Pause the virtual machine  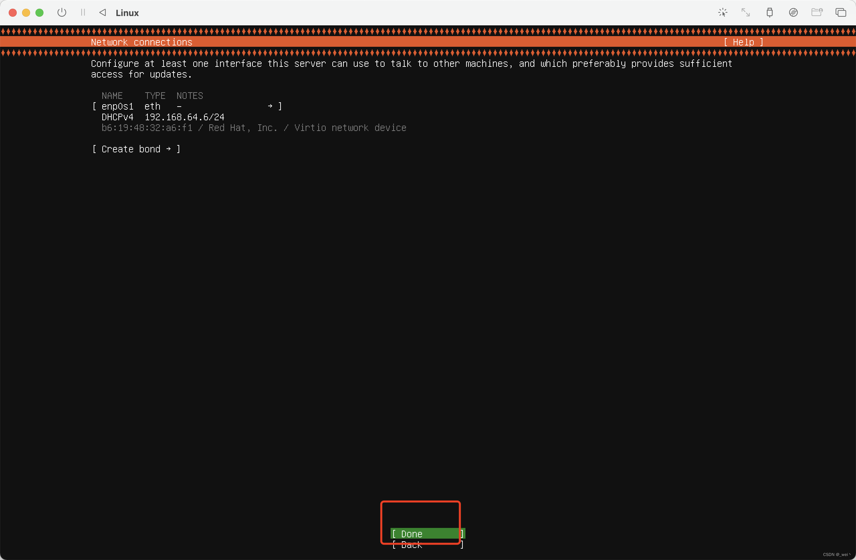[x=83, y=13]
